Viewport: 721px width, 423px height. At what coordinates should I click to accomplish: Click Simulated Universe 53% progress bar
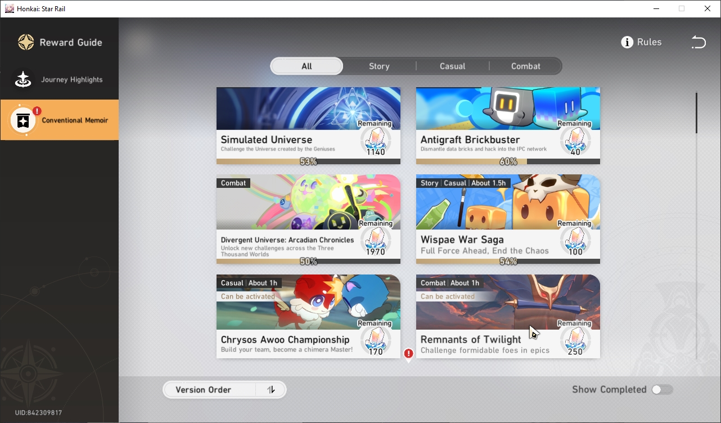point(308,161)
